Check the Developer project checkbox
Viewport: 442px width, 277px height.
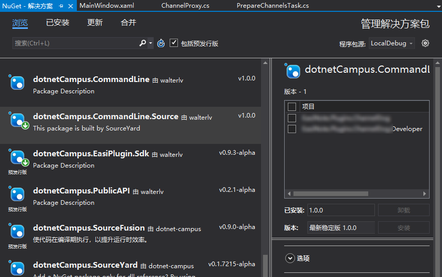click(x=292, y=129)
